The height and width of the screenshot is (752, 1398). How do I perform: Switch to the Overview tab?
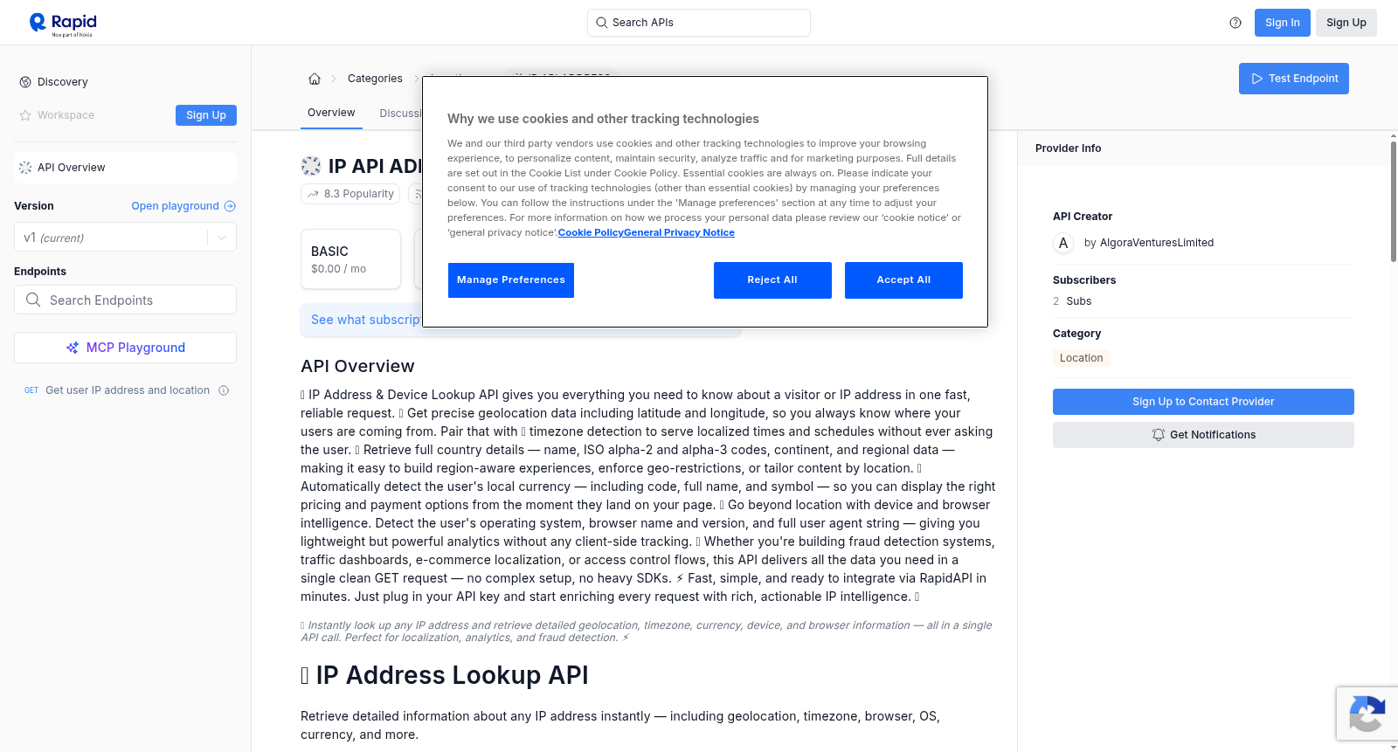pyautogui.click(x=331, y=113)
